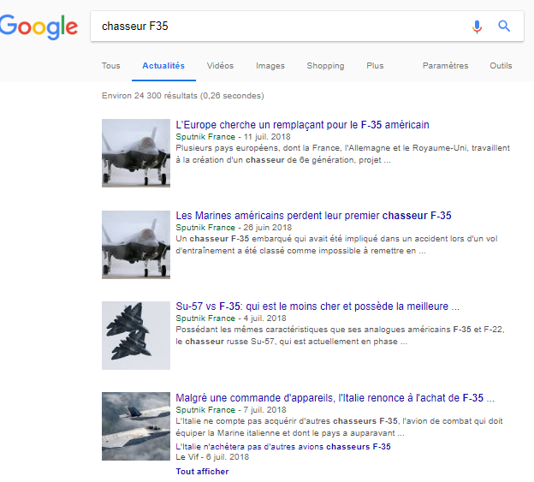The height and width of the screenshot is (482, 534).
Task: Select the Actualités tab
Action: coord(163,66)
